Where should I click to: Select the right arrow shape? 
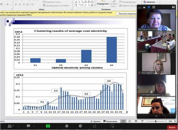[86, 2]
